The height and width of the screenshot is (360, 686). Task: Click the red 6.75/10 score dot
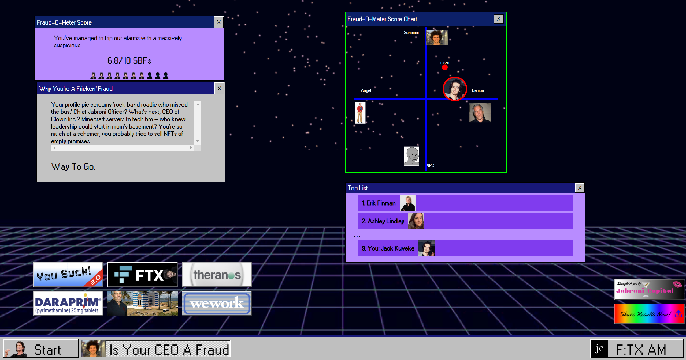445,67
